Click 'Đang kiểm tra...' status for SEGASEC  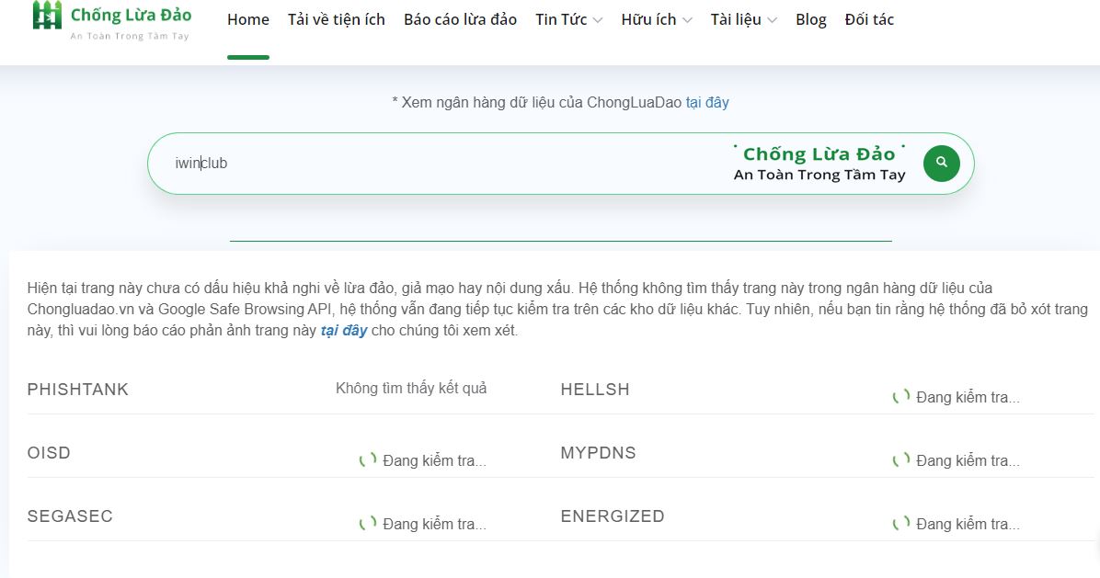point(434,524)
